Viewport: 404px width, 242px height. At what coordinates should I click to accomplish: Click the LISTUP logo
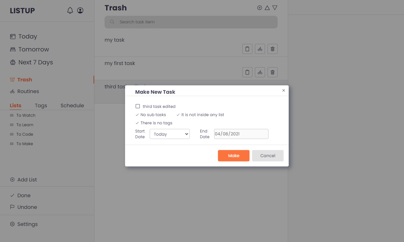coord(22,10)
